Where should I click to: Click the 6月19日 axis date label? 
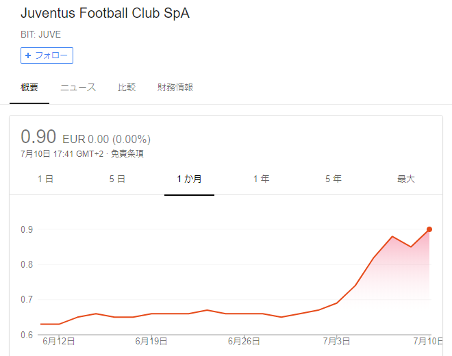[151, 342]
